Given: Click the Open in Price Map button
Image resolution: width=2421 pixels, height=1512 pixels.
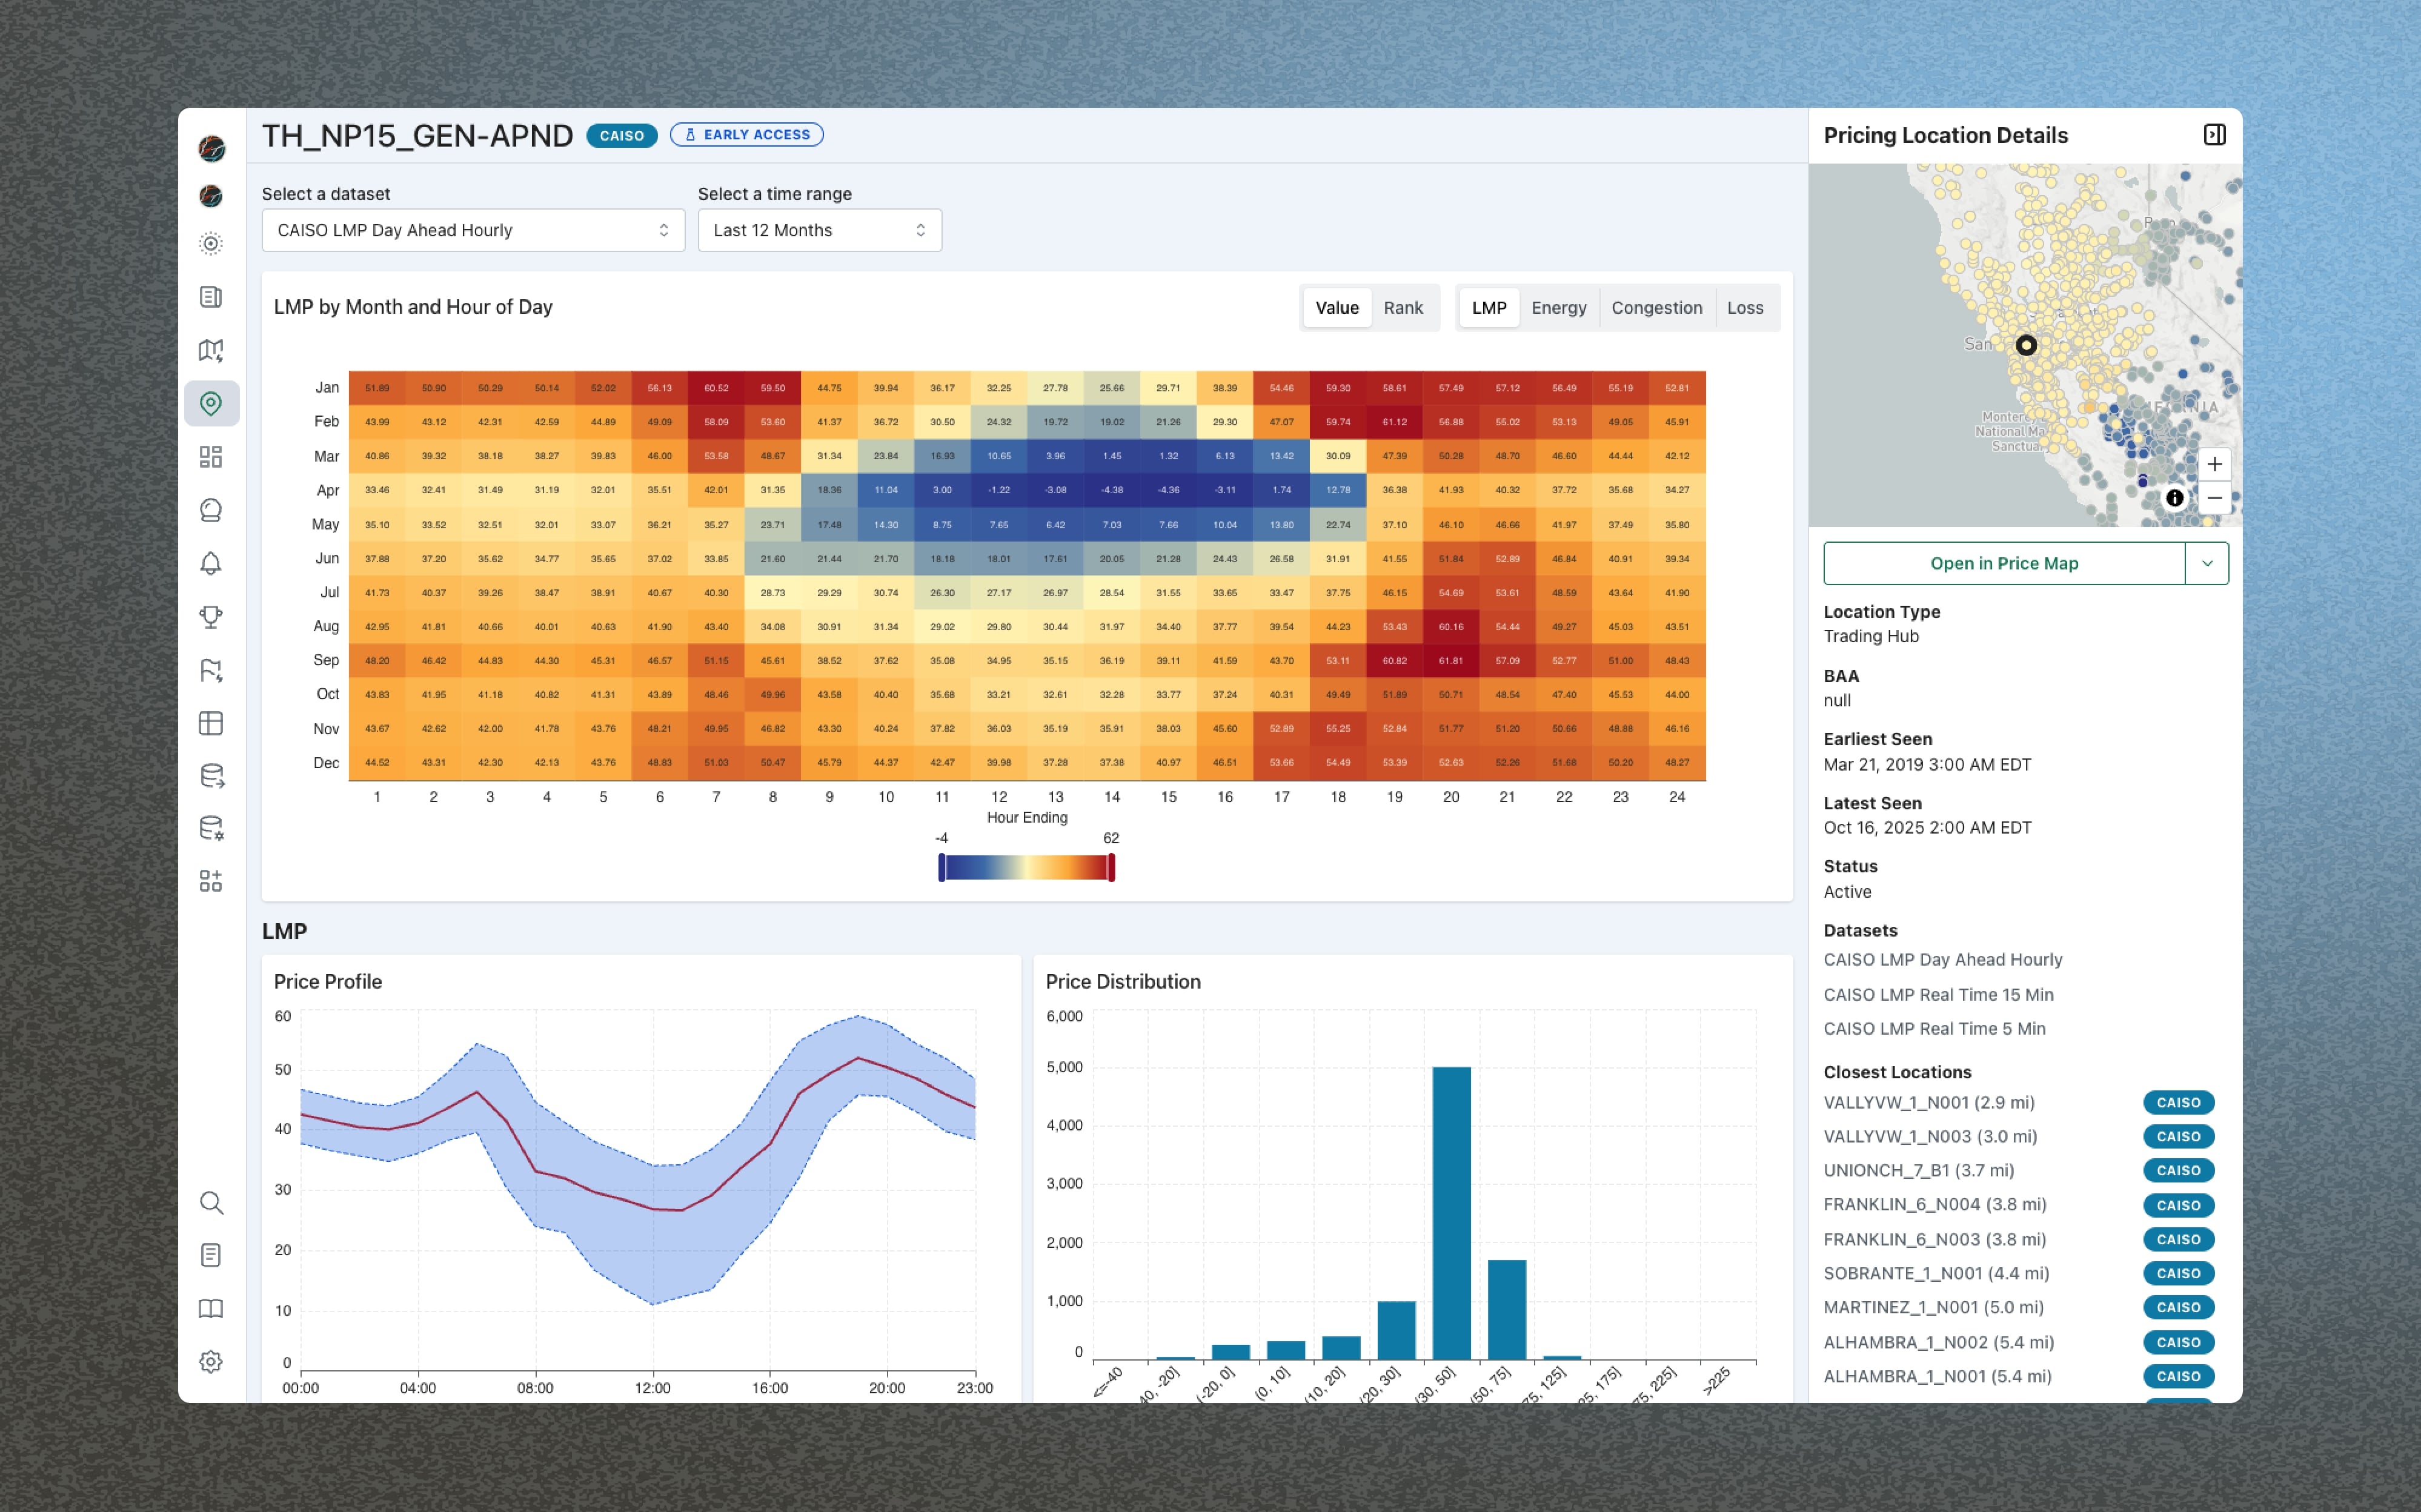Looking at the screenshot, I should pos(2003,563).
